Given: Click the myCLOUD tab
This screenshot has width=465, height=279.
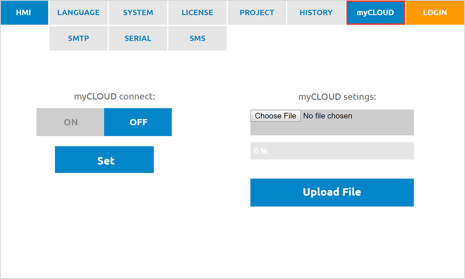Looking at the screenshot, I should tap(376, 12).
